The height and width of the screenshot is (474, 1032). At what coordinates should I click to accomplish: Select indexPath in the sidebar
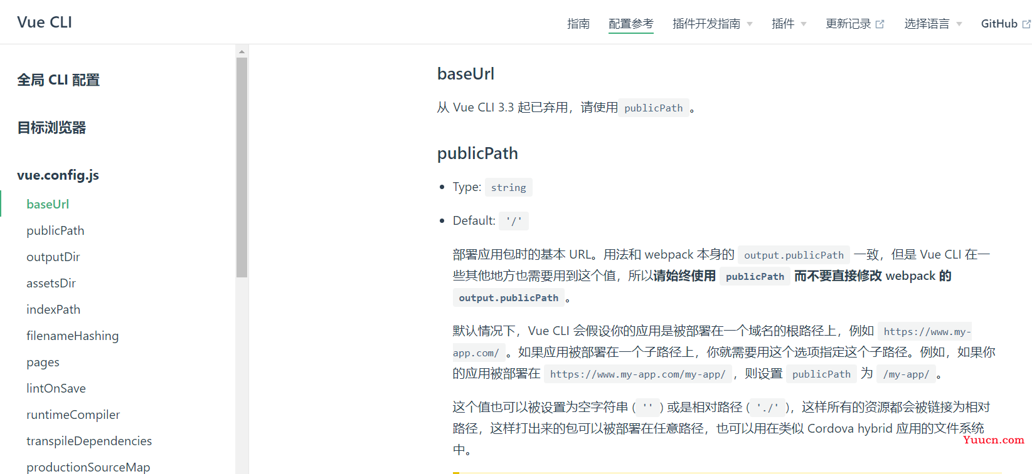click(x=53, y=309)
